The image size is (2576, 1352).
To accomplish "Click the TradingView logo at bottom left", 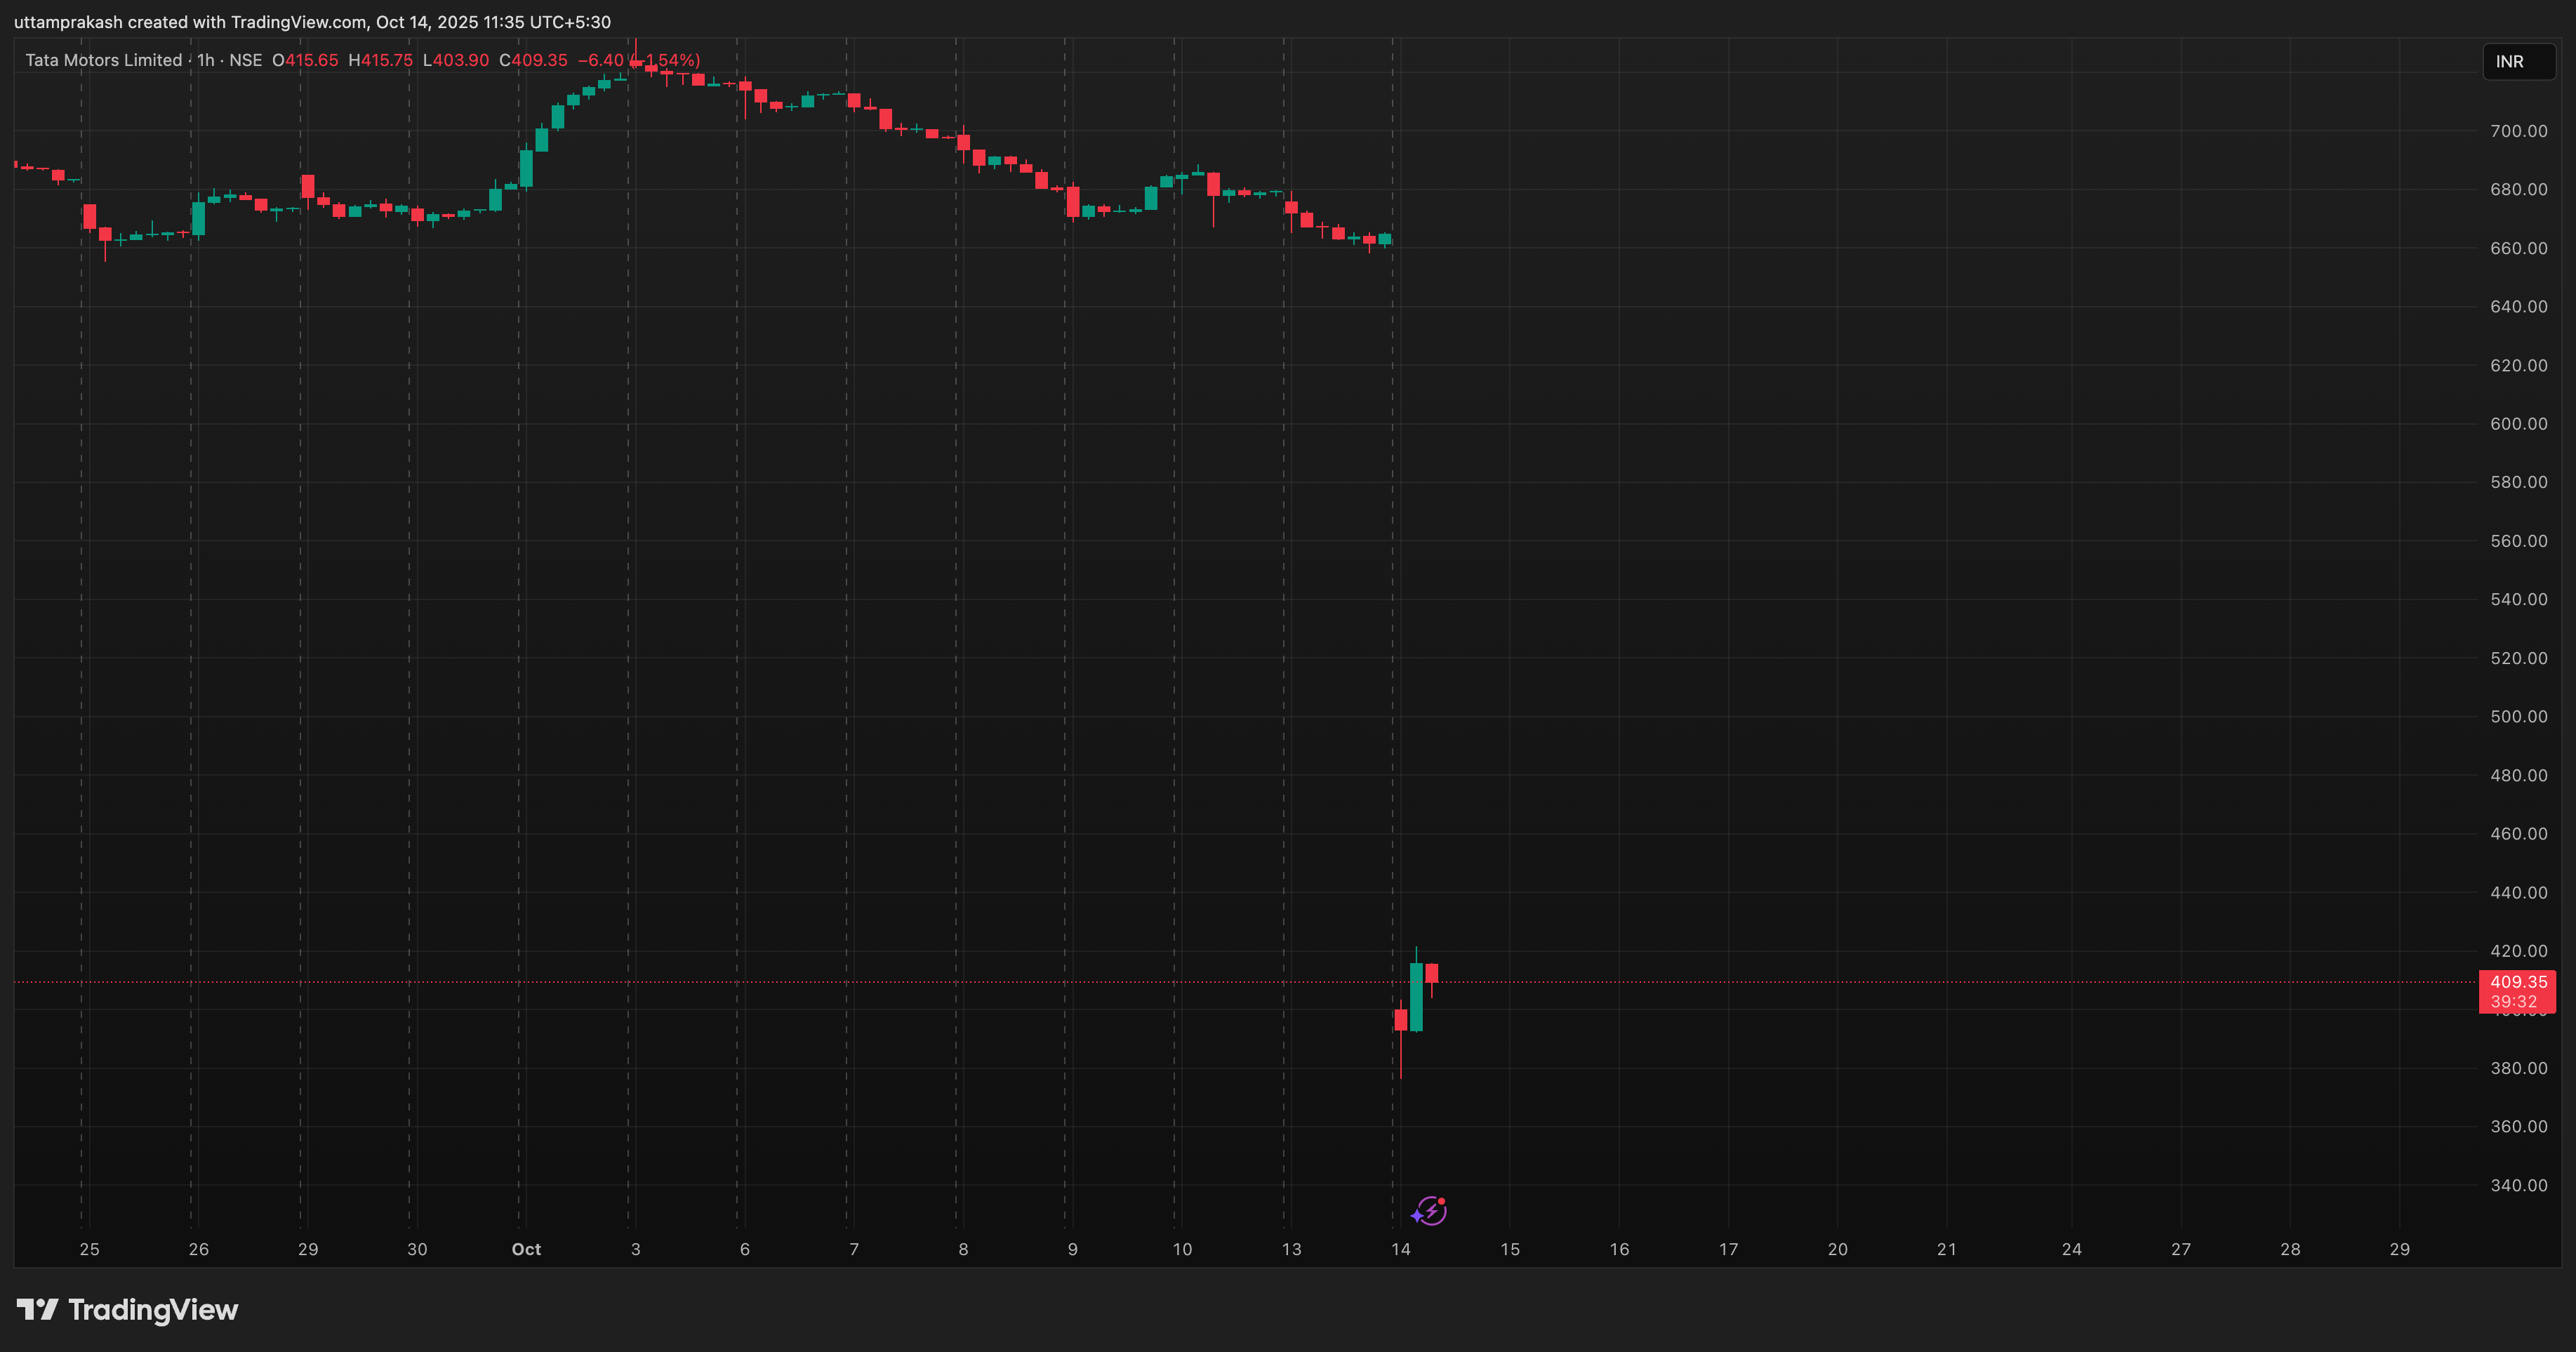I will (x=127, y=1310).
